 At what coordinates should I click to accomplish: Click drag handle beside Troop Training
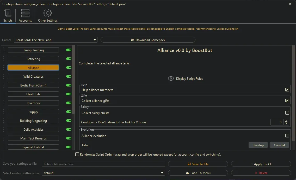click(4, 50)
